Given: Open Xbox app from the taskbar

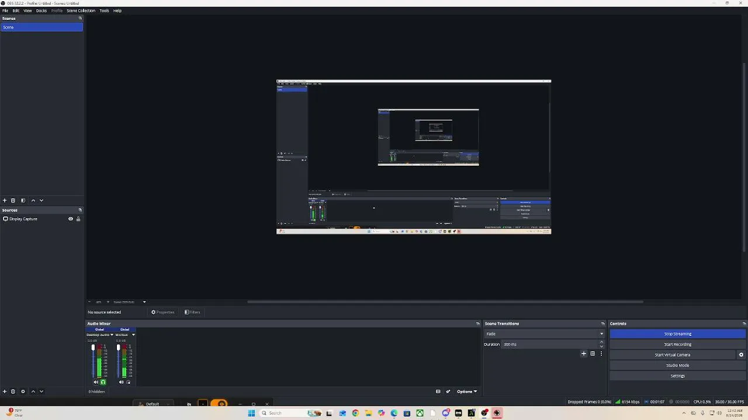Looking at the screenshot, I should (x=420, y=413).
